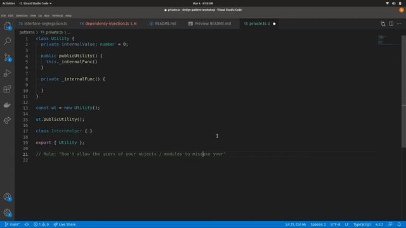
Task: Open problems via errors and warnings indicator
Action: [41, 224]
